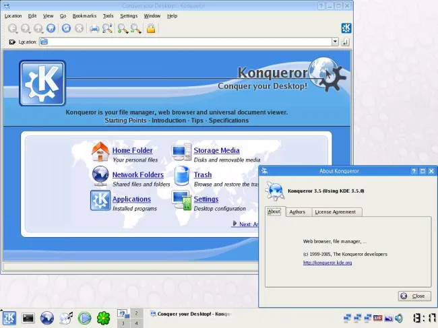This screenshot has width=438, height=328.
Task: Click the Storage Media computer icon
Action: tap(181, 152)
